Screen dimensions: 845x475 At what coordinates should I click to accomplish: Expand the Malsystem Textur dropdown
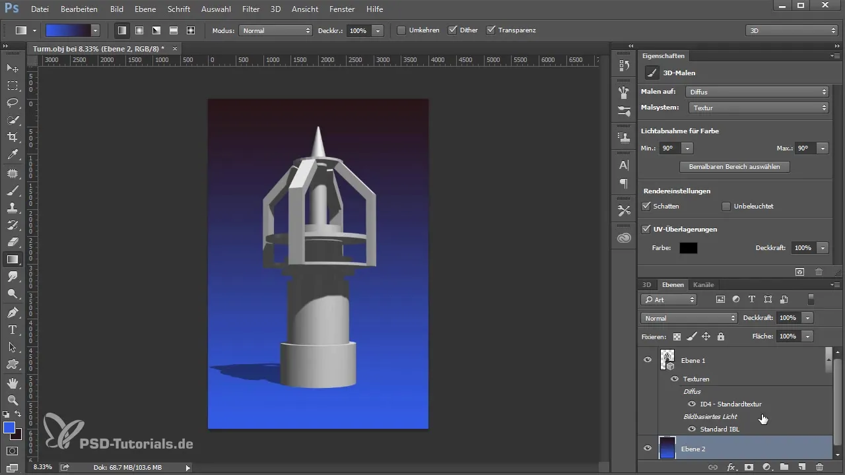759,108
